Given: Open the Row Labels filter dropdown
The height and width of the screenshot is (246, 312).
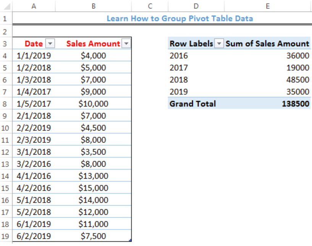Looking at the screenshot, I should 219,44.
